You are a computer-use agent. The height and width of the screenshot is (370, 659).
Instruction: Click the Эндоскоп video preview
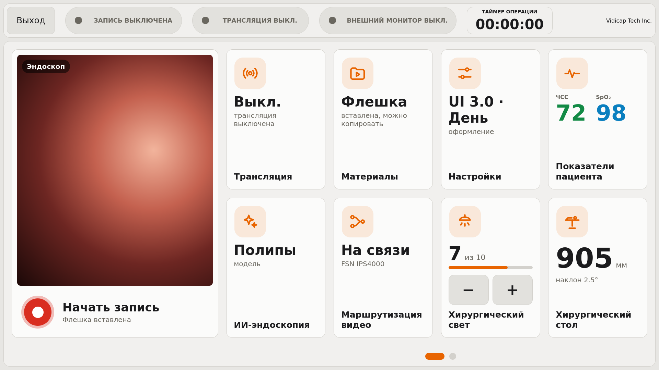coord(115,170)
